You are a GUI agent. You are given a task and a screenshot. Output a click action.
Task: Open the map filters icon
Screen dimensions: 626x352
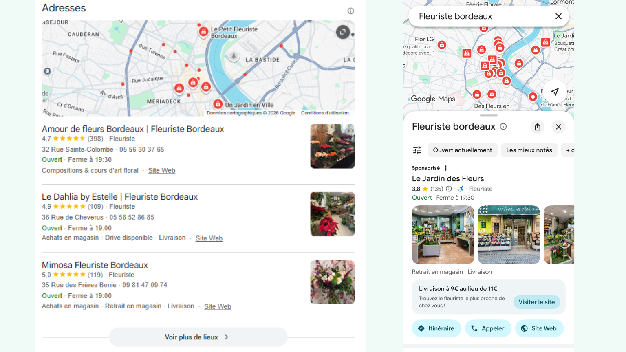coord(417,150)
